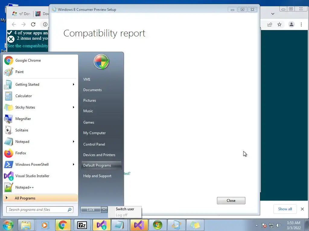
Task: Bookmark this page with the star
Action: [x=279, y=25]
